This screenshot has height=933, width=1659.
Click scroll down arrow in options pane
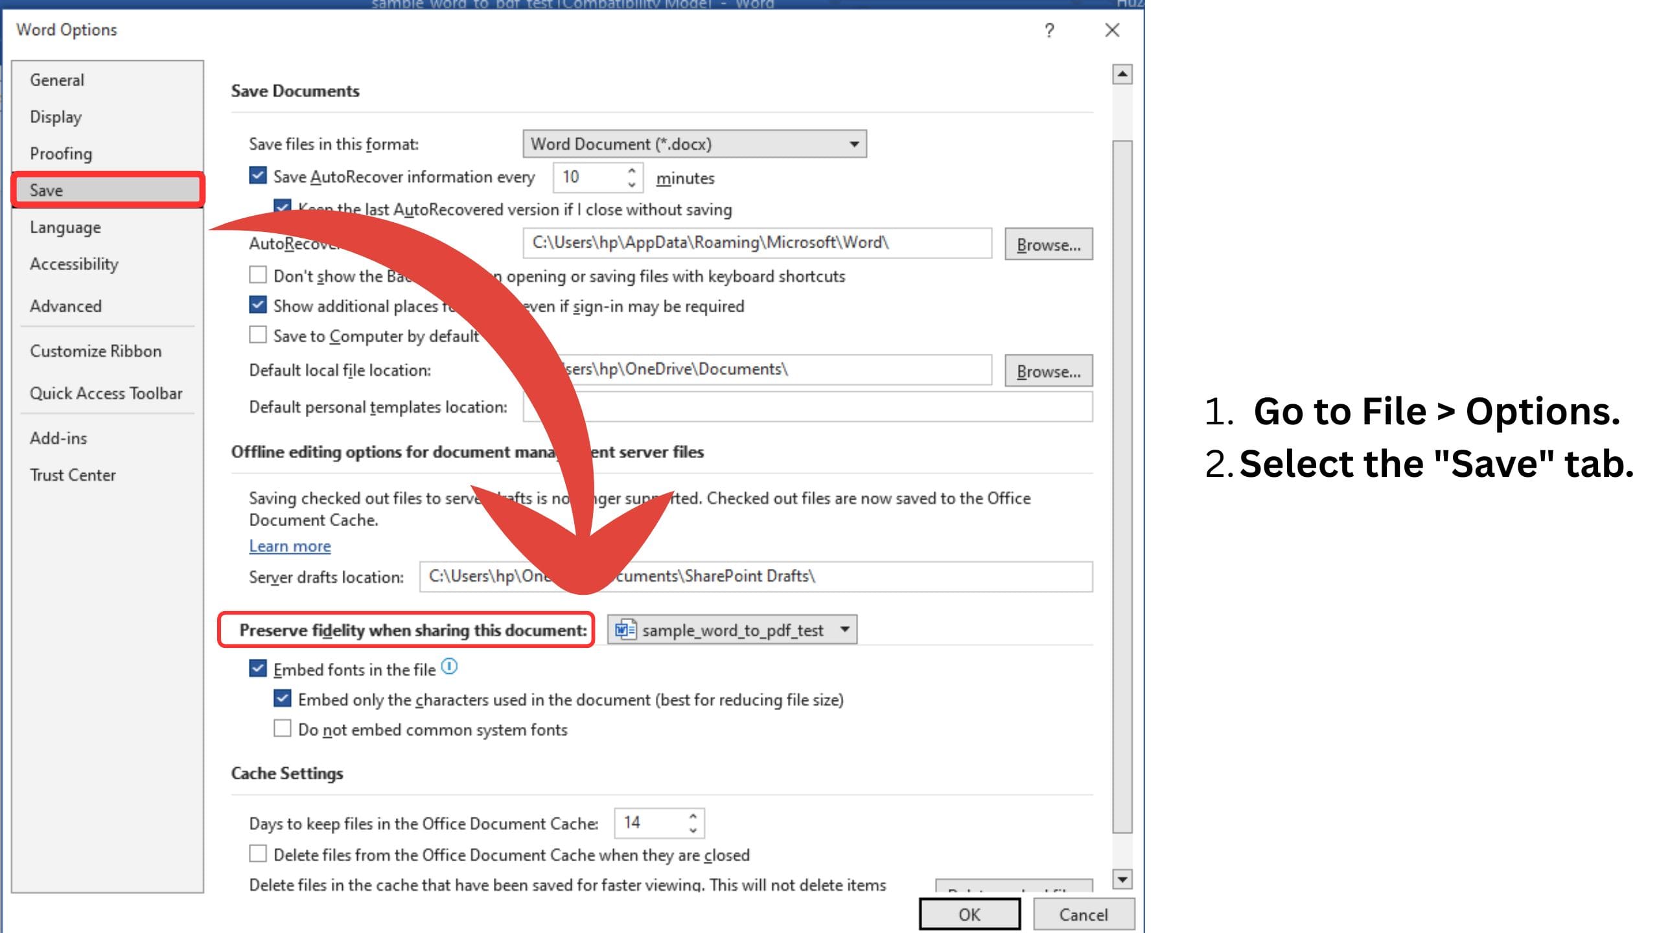[1122, 879]
